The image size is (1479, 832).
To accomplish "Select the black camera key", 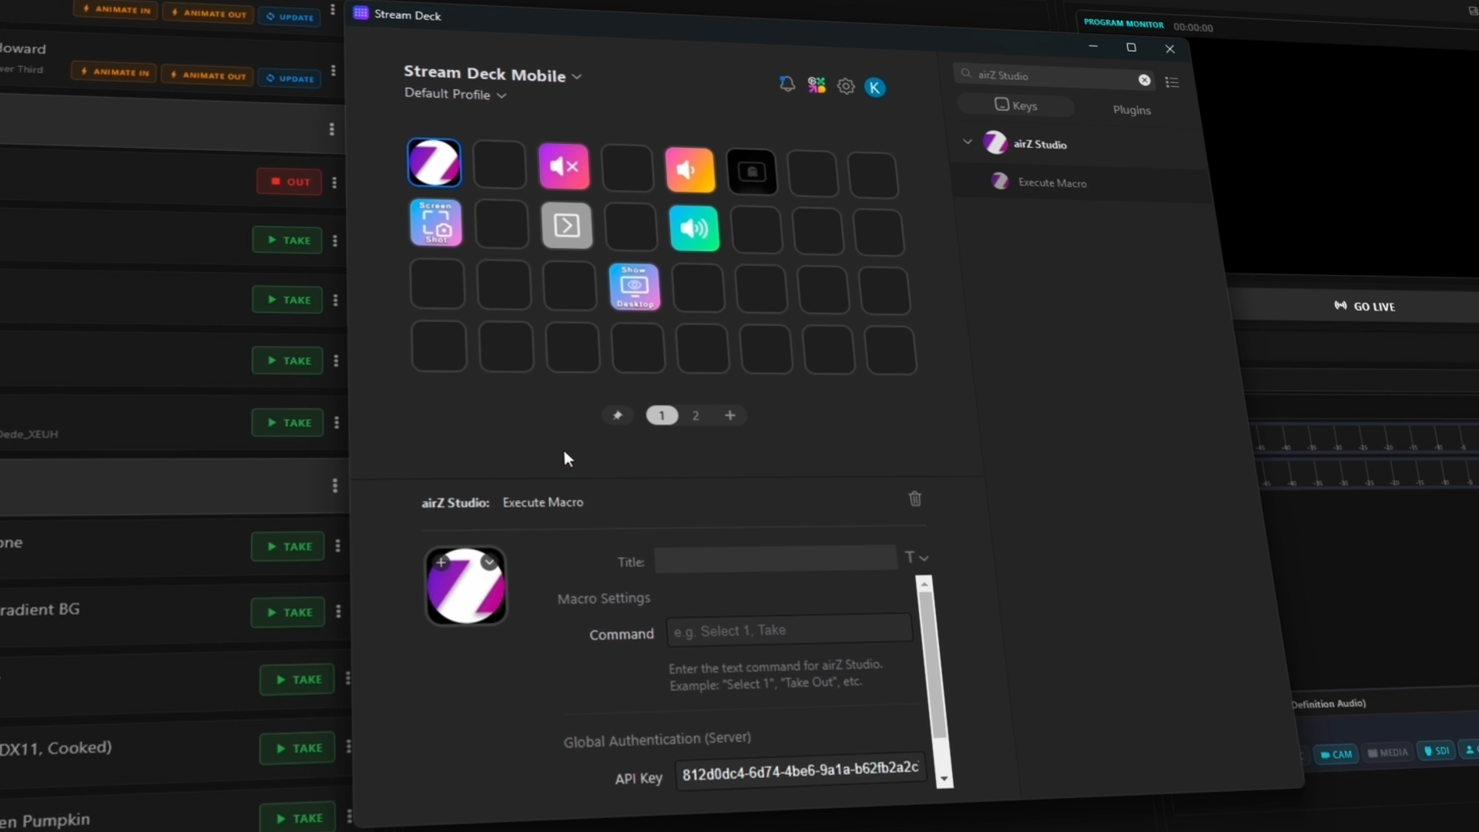I will point(752,172).
